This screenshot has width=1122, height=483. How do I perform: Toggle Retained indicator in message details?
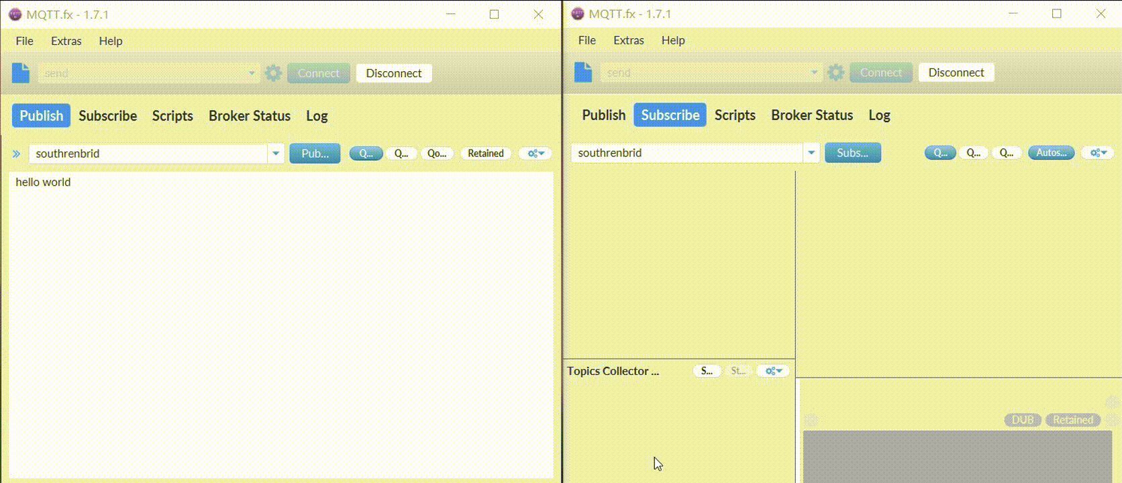tap(1073, 420)
